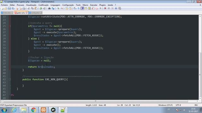The height and width of the screenshot is (113, 202).
Task: Click the scroll down arrow
Action: [200, 98]
